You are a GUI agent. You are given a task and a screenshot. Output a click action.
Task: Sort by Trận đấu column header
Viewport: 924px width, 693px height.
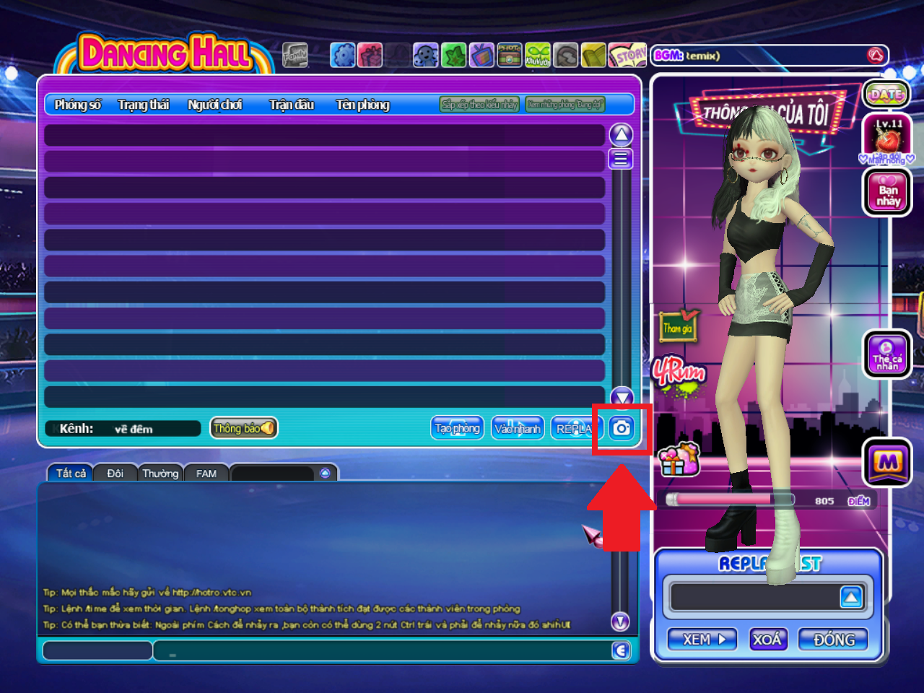[x=292, y=105]
